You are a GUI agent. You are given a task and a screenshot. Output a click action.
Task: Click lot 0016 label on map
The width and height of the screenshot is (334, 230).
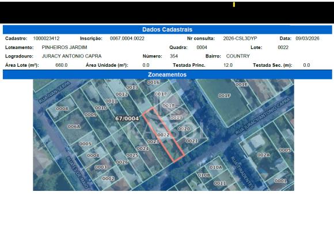(153, 82)
